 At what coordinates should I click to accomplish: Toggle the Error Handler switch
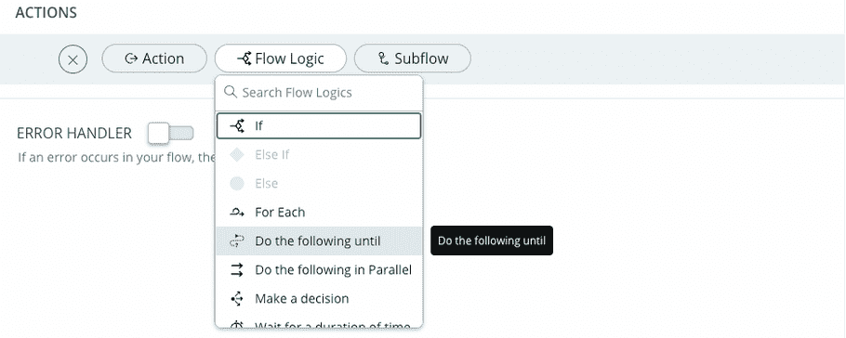click(171, 133)
